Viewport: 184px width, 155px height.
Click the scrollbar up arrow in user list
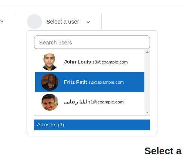click(147, 52)
